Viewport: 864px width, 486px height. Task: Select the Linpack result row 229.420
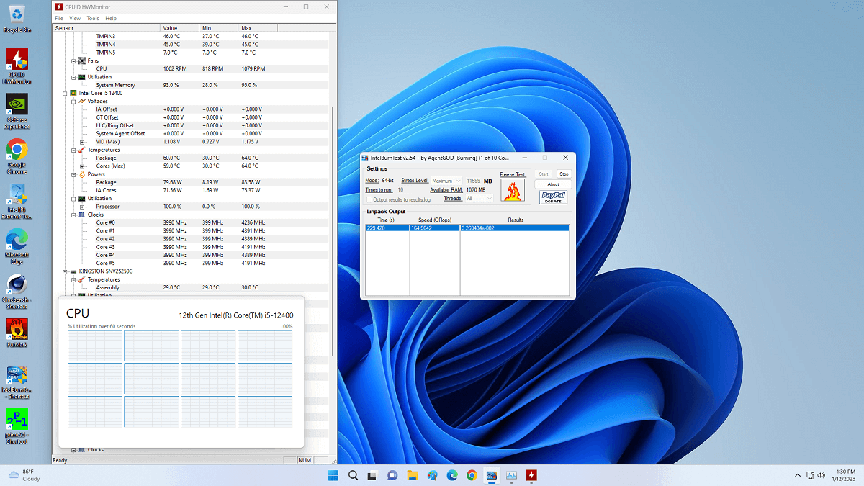[x=467, y=228]
